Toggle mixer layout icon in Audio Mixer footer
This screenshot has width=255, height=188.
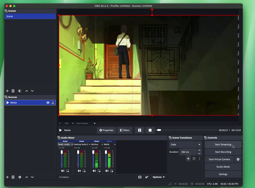pyautogui.click(x=140, y=177)
